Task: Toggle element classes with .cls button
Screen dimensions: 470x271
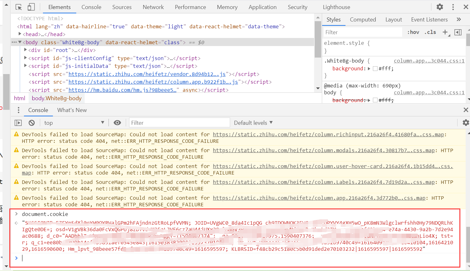Action: 430,32
